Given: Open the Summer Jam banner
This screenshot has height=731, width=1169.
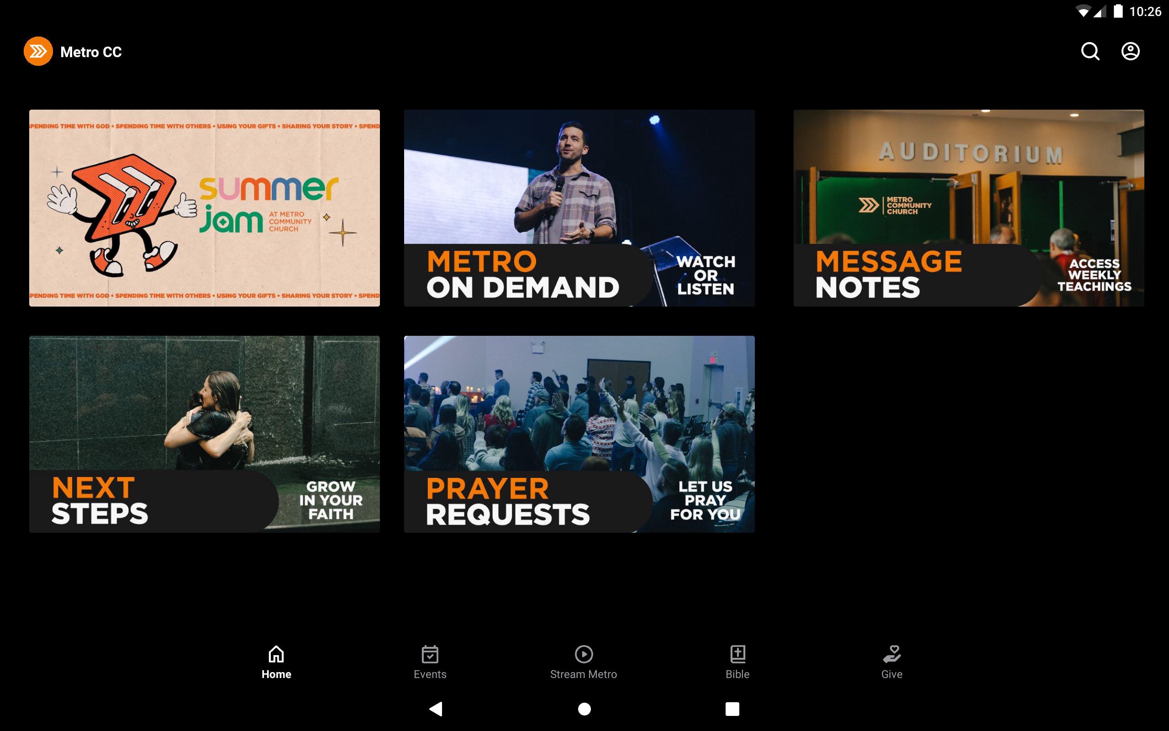Looking at the screenshot, I should tap(204, 208).
